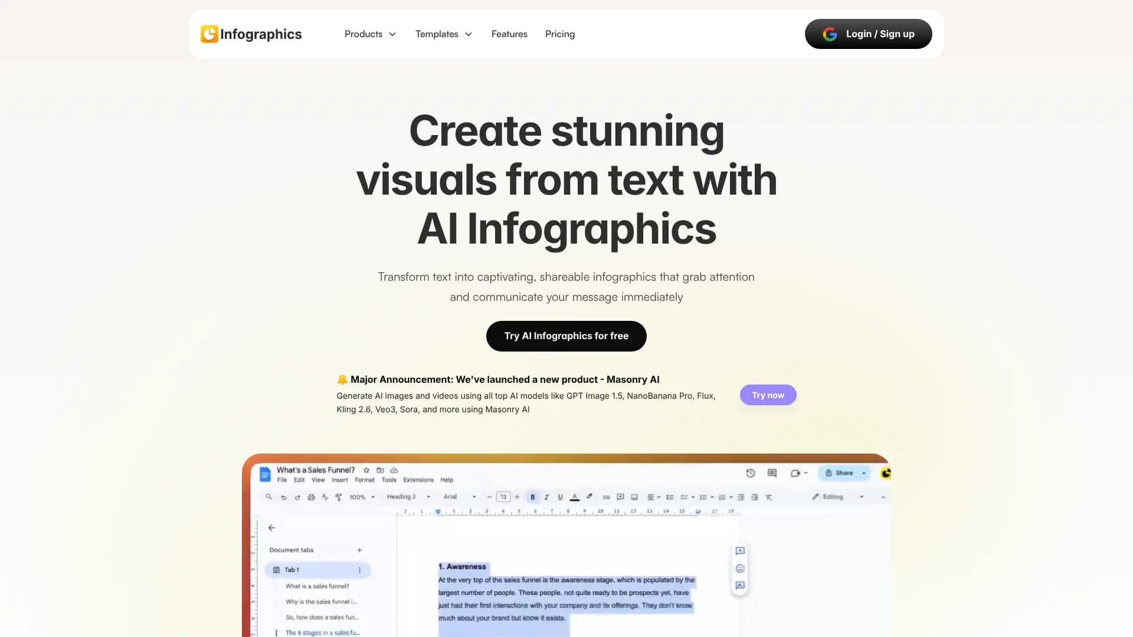Open comments using the comment icon
1133x637 pixels.
click(x=771, y=473)
